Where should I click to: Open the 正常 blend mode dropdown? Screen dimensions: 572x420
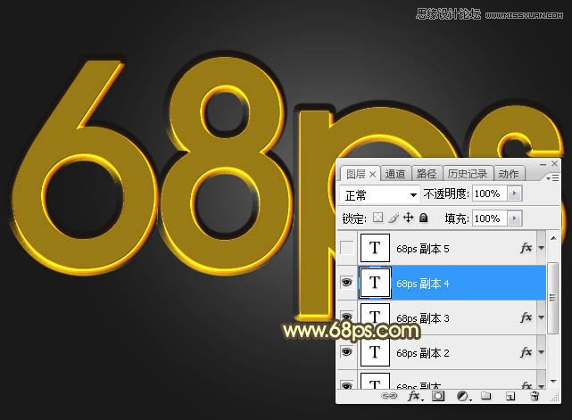click(380, 195)
